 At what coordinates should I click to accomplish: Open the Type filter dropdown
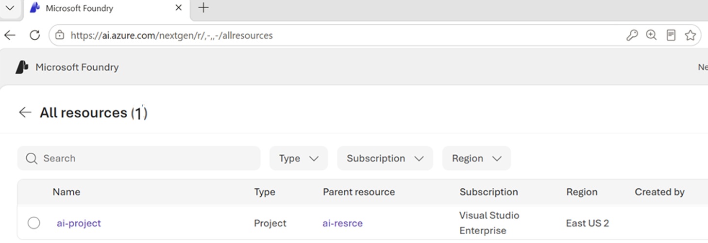(x=299, y=158)
